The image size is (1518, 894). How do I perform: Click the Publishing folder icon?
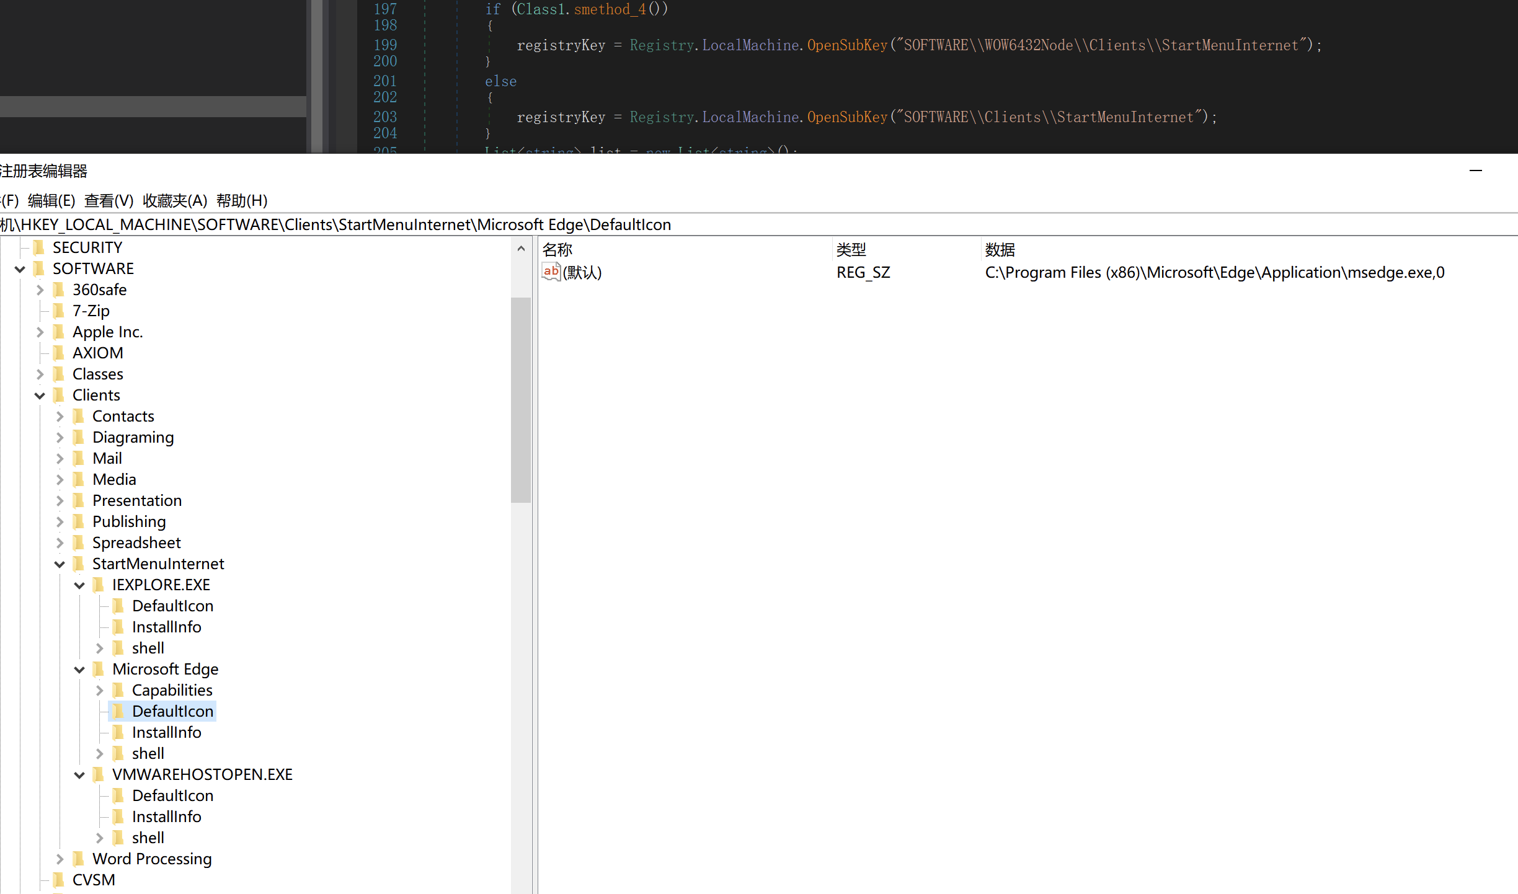(79, 521)
